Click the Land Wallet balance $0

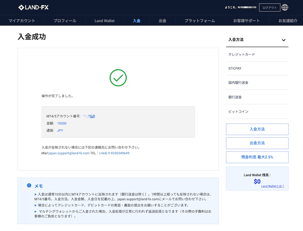pyautogui.click(x=257, y=181)
